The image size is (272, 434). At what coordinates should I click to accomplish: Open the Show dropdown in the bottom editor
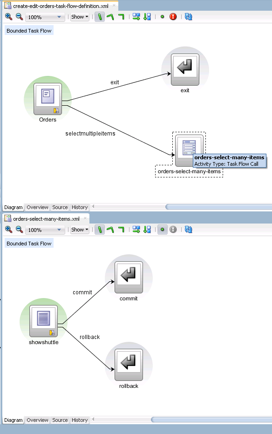(x=80, y=230)
